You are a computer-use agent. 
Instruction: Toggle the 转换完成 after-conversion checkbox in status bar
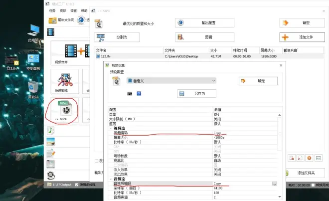313,185
